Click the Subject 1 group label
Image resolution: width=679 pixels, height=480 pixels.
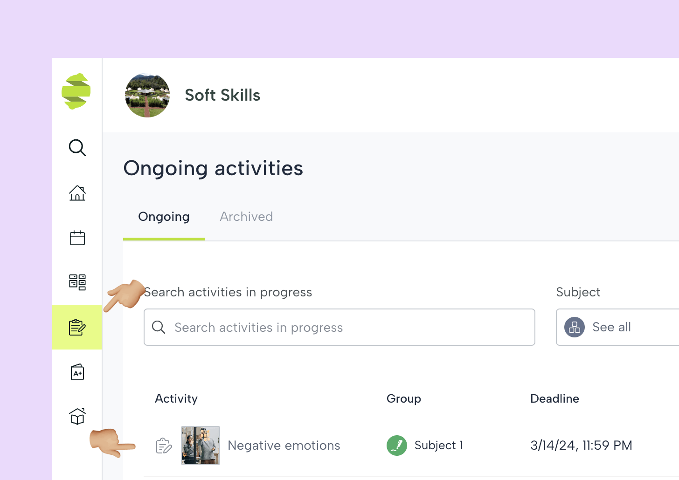[x=438, y=446]
